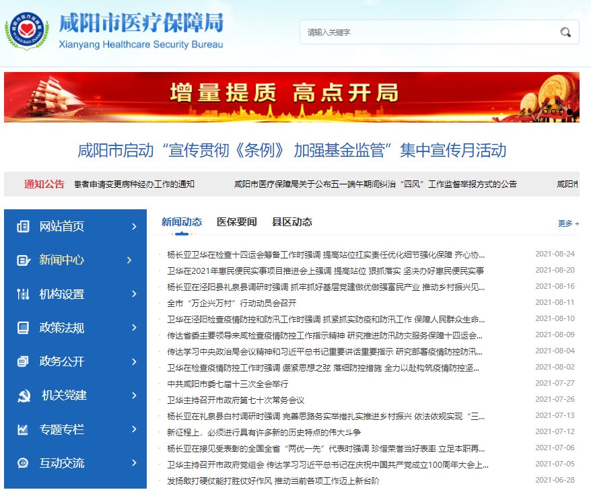Open news 杨长亚卫华在检查十四运会筹备工作时强调

tap(326, 255)
